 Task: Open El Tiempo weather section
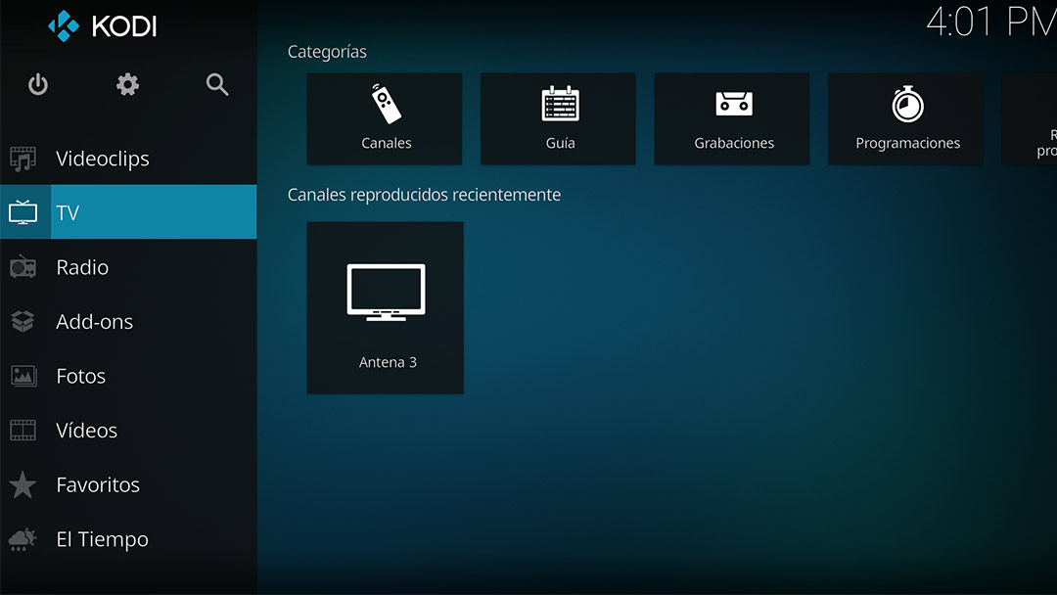102,539
